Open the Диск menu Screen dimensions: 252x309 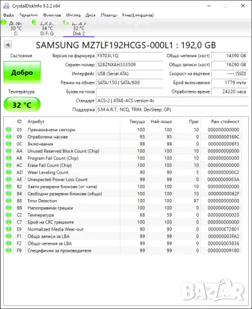[91, 15]
